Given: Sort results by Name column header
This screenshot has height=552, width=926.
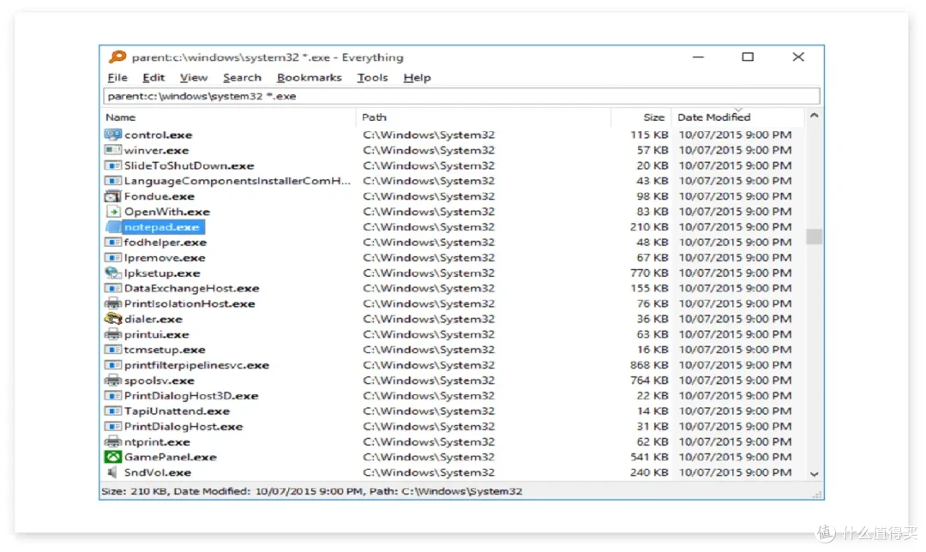Looking at the screenshot, I should (120, 117).
